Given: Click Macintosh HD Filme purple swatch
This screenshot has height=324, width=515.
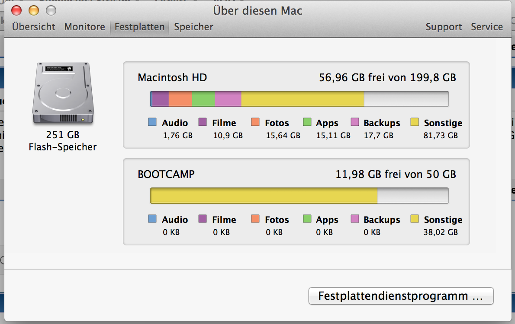Looking at the screenshot, I should coord(203,122).
